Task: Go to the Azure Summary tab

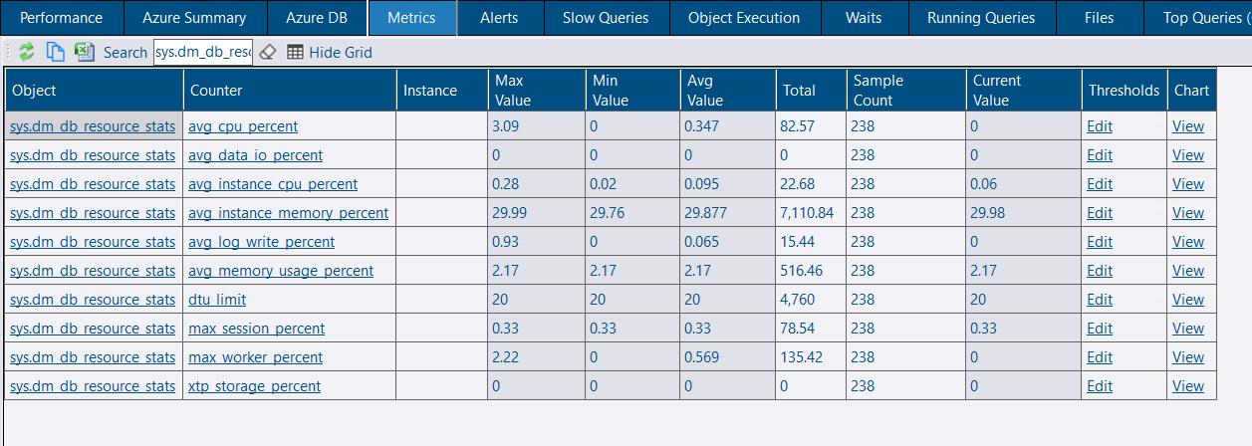Action: pos(194,18)
